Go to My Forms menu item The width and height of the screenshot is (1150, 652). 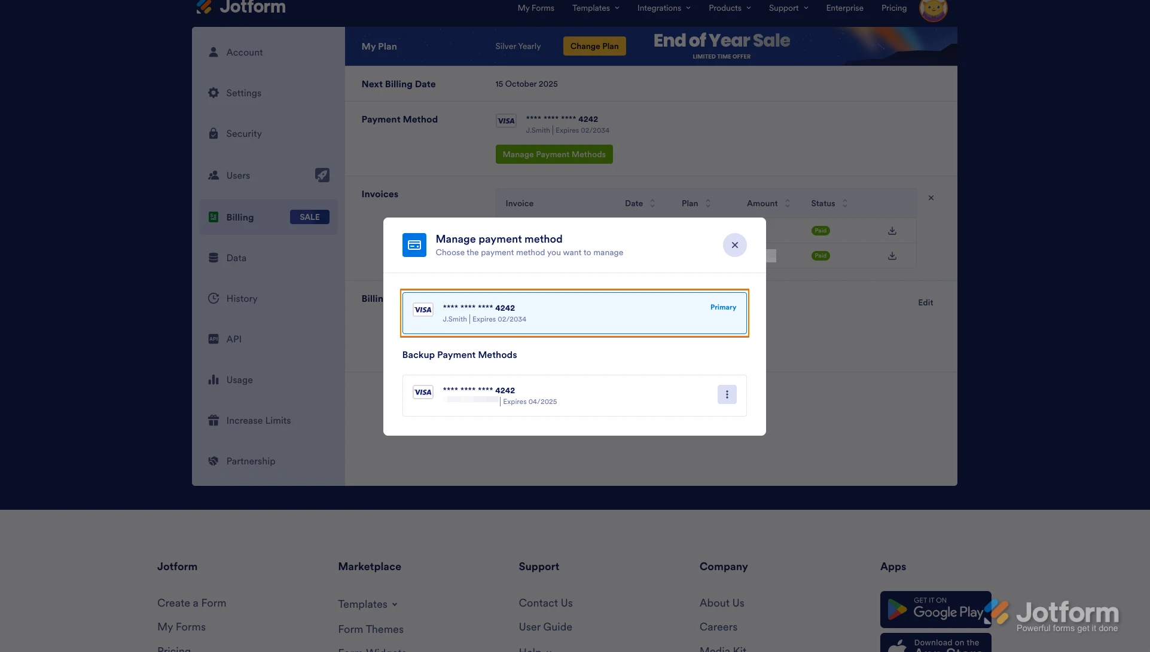point(535,8)
